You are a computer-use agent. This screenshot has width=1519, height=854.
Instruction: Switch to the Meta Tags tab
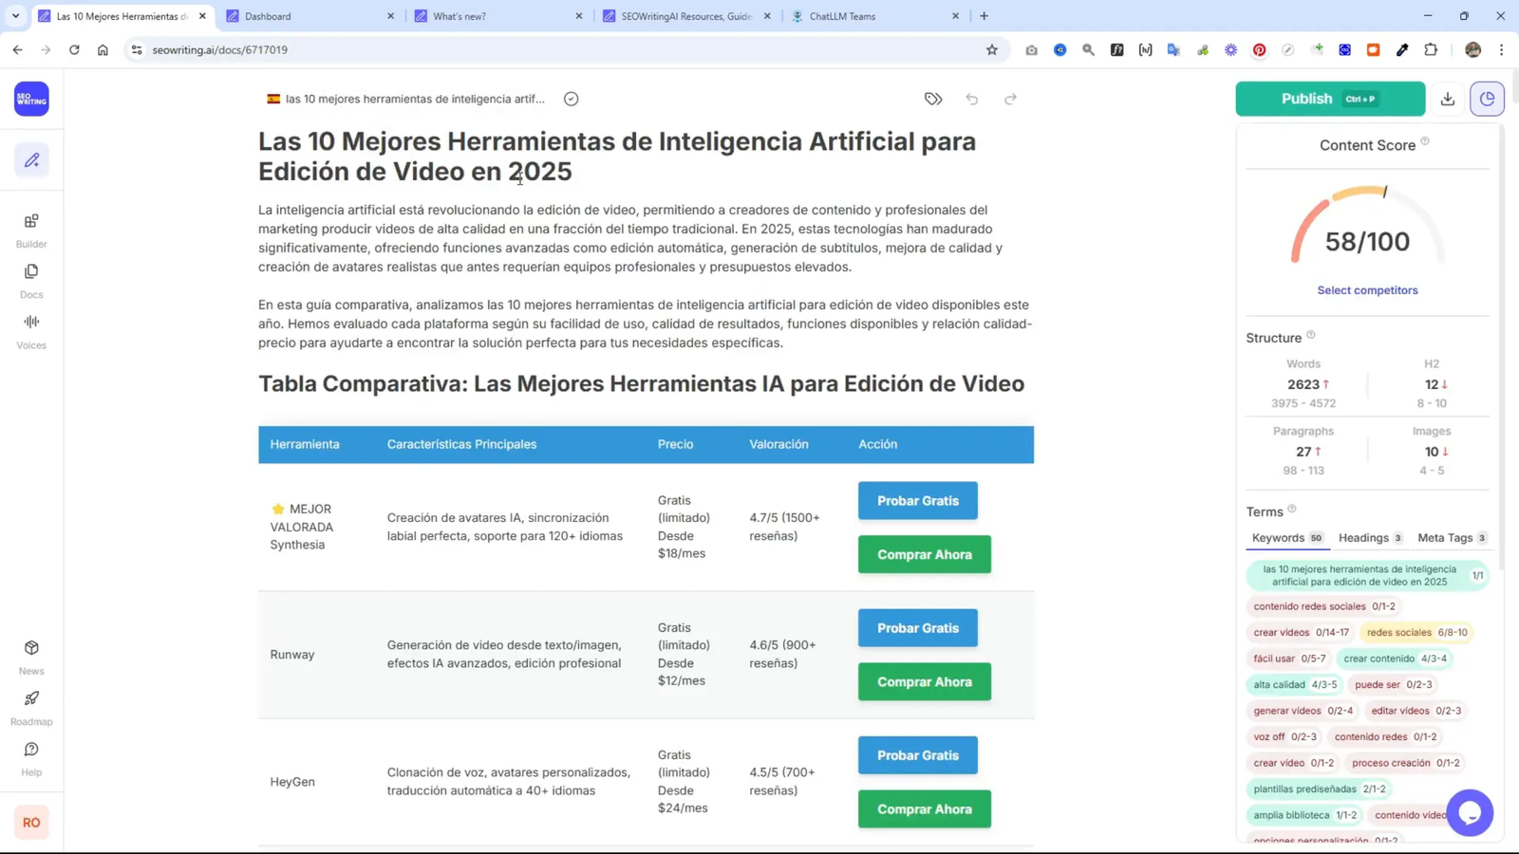pos(1446,537)
